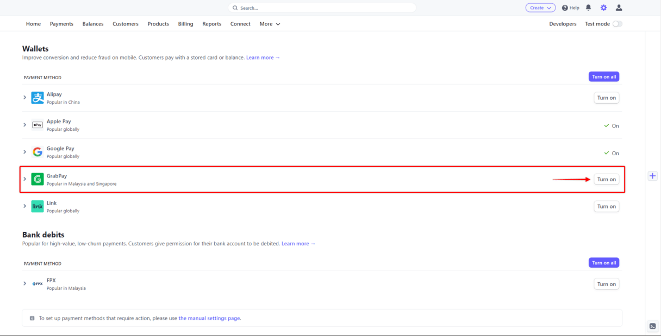Open the manual settings page link
The image size is (661, 336).
(209, 318)
